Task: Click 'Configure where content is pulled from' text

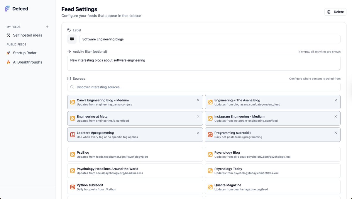Action: 315,79
